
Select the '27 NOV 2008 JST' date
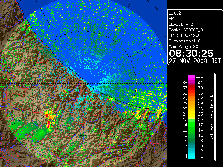coord(195,61)
